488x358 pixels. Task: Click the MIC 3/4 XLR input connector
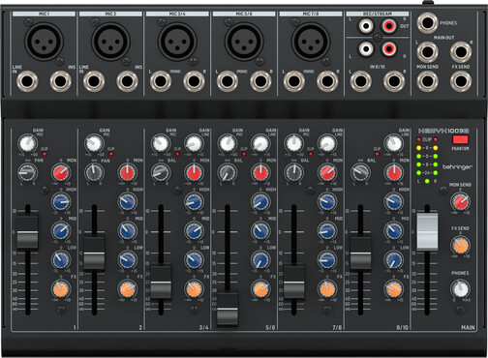pyautogui.click(x=177, y=42)
